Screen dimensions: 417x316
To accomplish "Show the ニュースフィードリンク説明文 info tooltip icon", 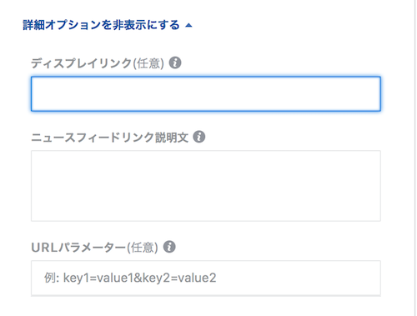I will (x=199, y=137).
